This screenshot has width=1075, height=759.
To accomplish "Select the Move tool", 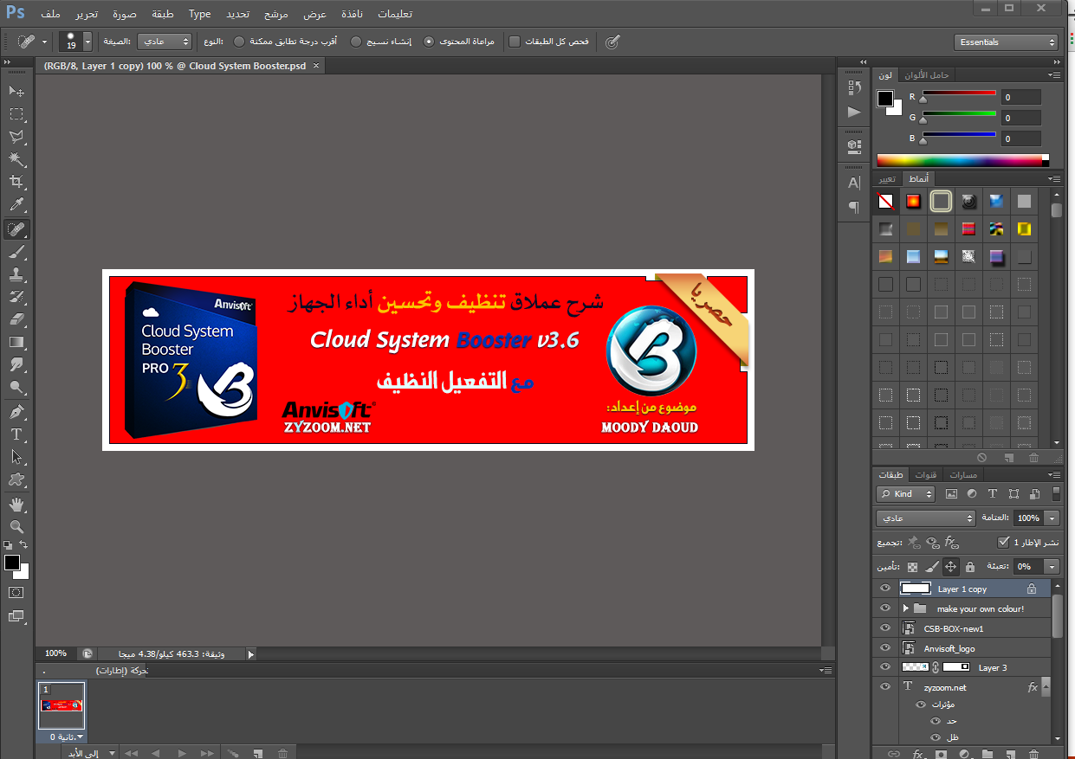I will pos(16,91).
